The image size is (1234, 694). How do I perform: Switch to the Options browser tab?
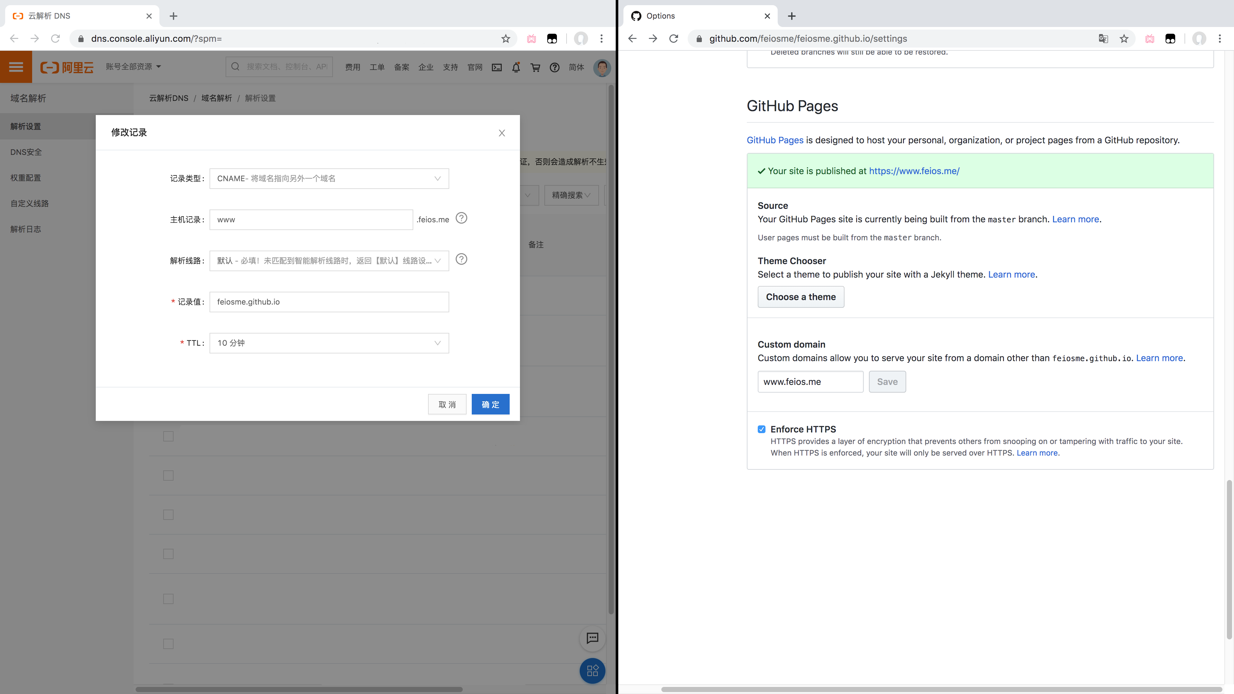(694, 16)
